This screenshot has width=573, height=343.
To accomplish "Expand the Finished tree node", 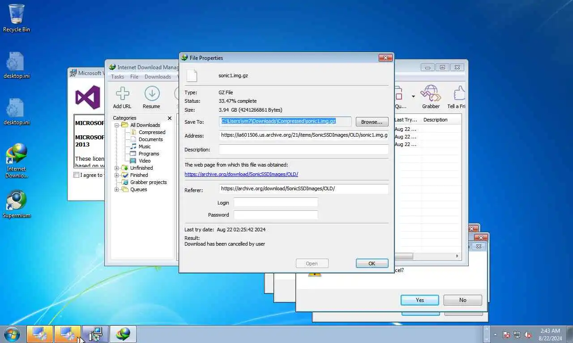I will (117, 175).
